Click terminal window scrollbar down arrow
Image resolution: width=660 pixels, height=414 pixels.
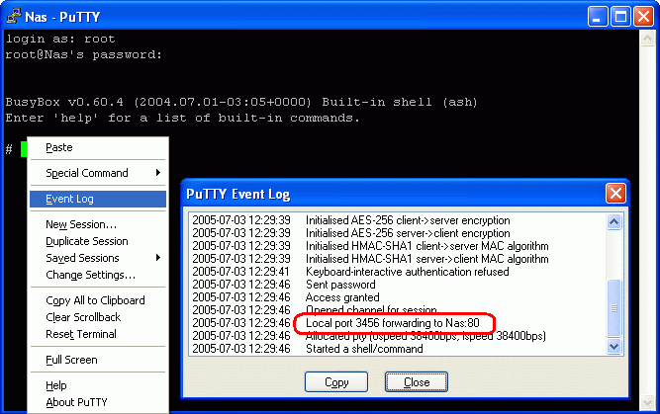click(x=646, y=403)
